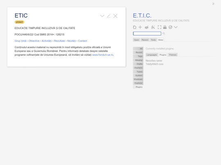Open the Shadows vertical tab
The width and height of the screenshot is (221, 165).
138,79
